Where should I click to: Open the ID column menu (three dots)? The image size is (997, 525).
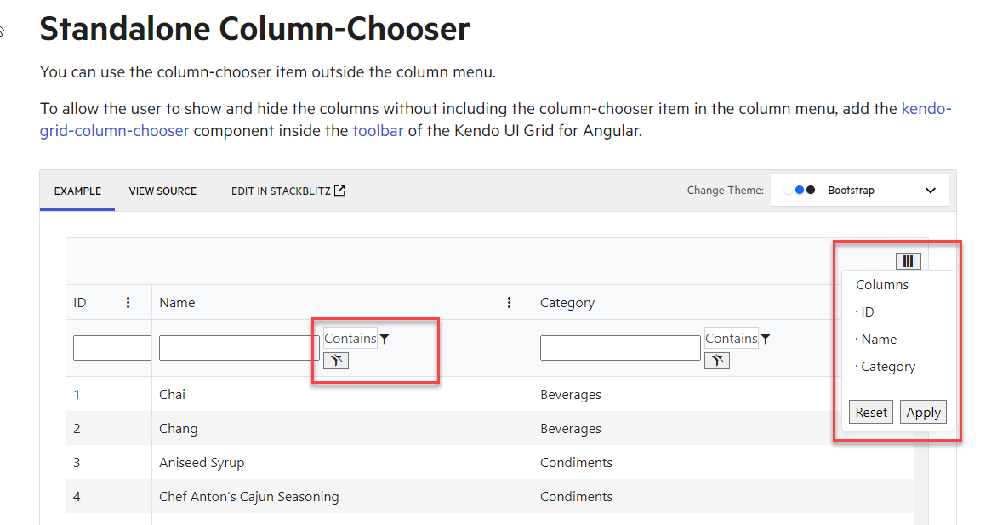click(x=128, y=303)
